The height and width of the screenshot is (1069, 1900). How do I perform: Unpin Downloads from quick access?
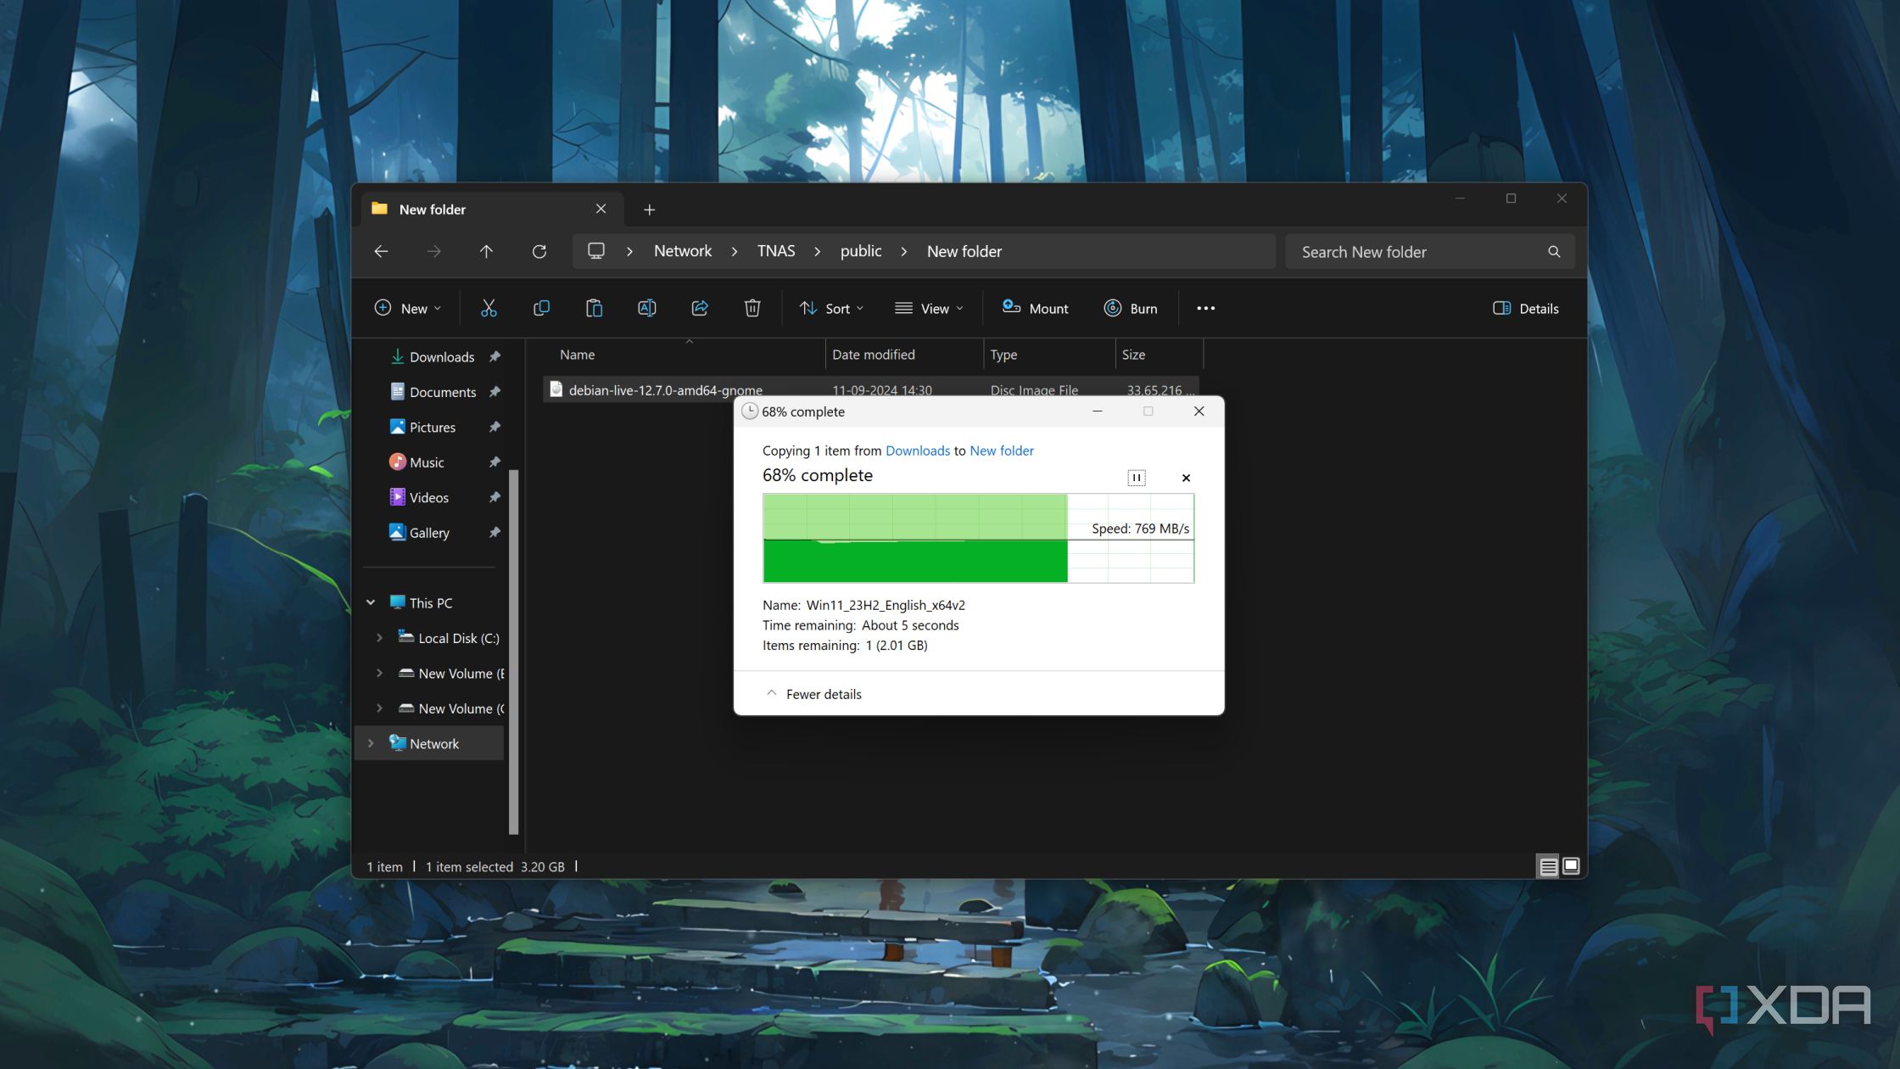tap(495, 356)
